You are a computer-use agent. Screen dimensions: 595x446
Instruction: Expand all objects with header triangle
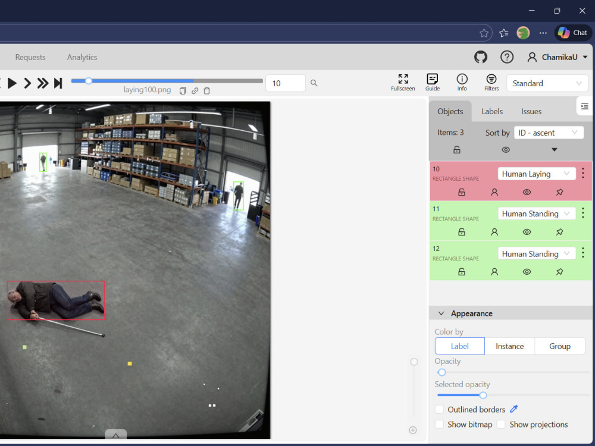555,149
